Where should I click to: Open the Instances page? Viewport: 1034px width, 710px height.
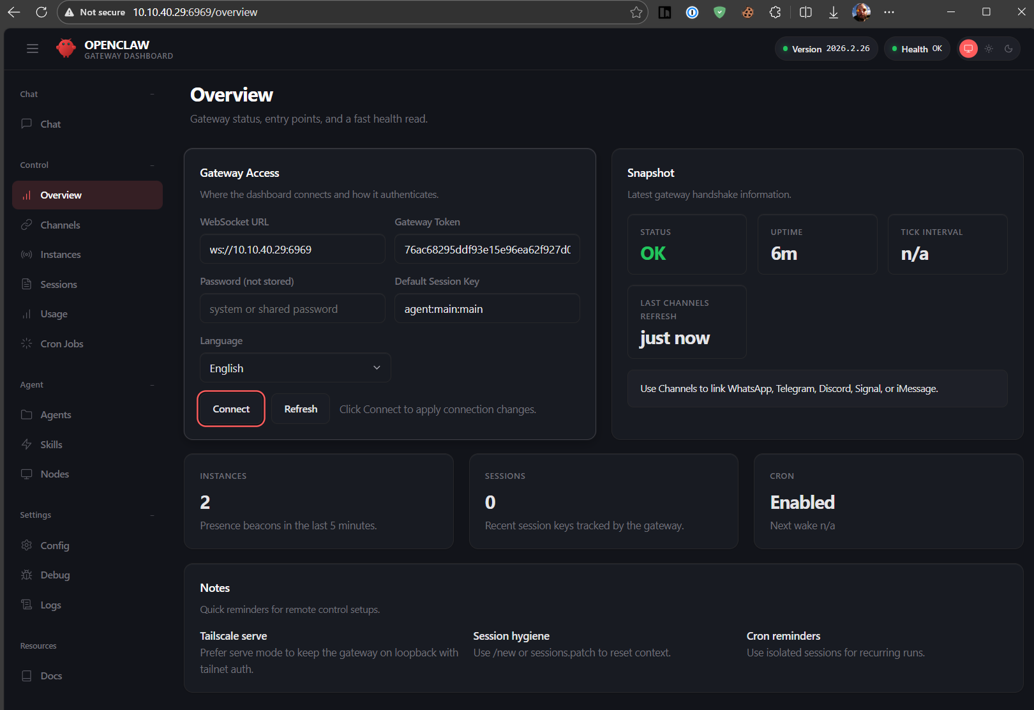coord(87,254)
